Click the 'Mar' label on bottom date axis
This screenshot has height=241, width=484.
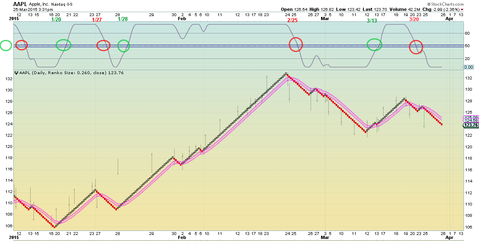[324, 237]
